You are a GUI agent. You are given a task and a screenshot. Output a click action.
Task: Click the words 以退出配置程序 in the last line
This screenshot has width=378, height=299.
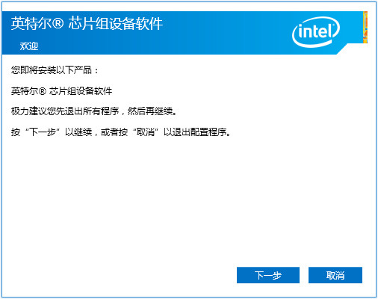(x=195, y=132)
